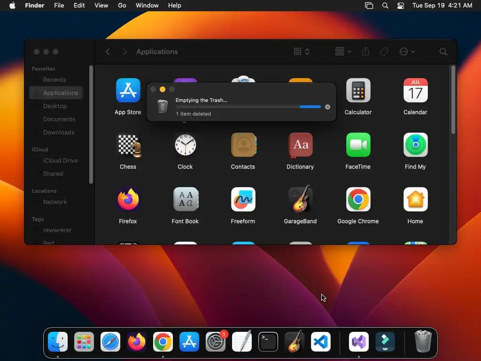Open Visual Studio from the Dock
Viewport: 481px width, 361px height.
(x=358, y=342)
